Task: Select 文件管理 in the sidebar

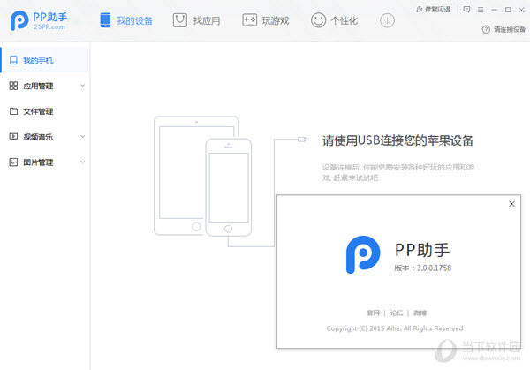Action: (38, 111)
